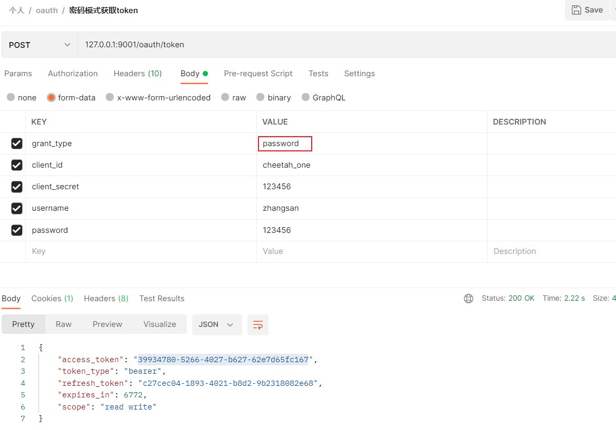Click the value 'zhangsan'
The width and height of the screenshot is (616, 430).
281,208
